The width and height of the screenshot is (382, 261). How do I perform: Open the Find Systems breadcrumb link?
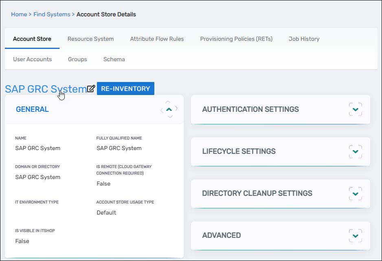52,14
